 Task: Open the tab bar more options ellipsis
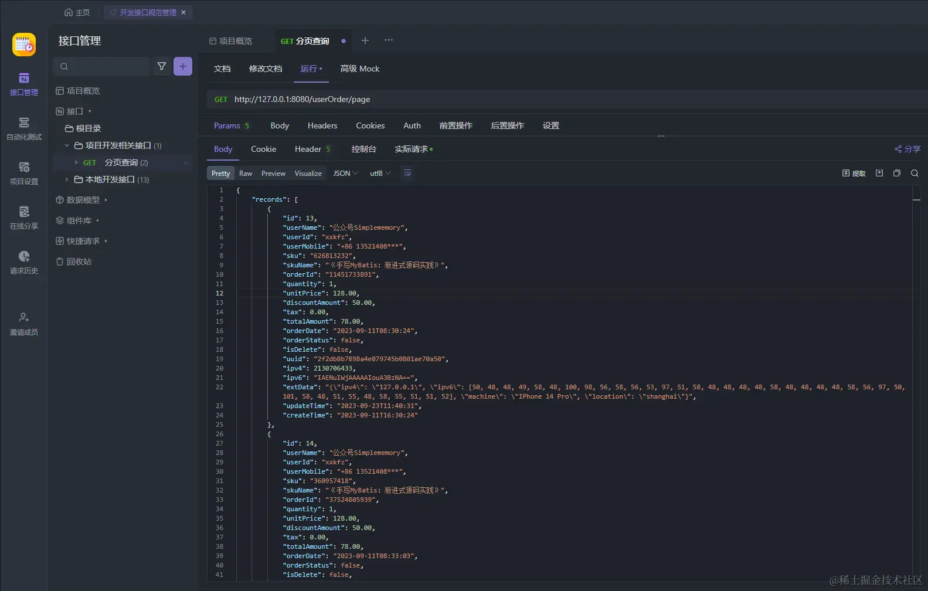[x=389, y=40]
